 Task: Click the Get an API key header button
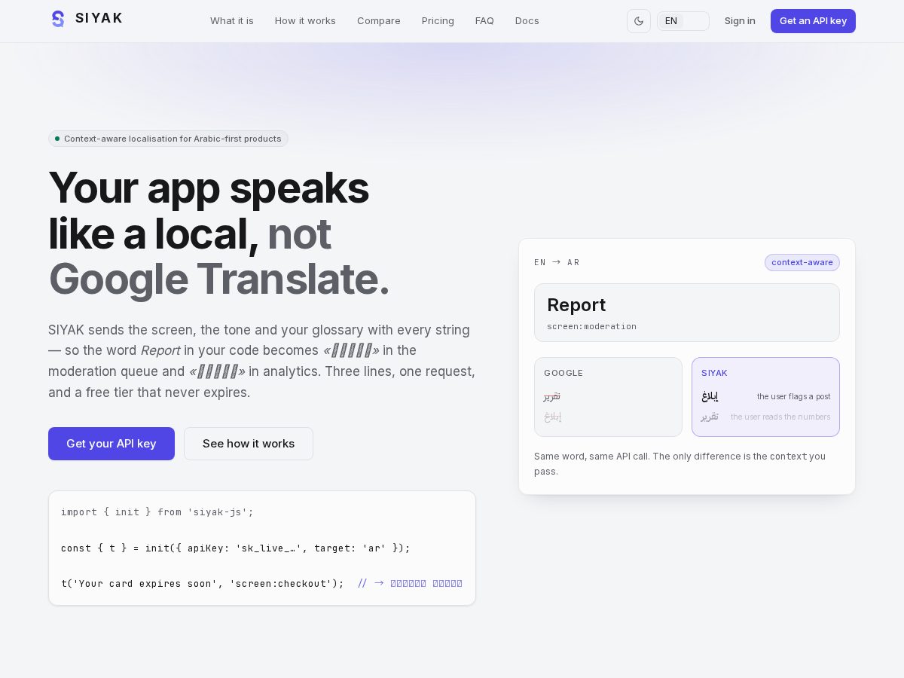coord(813,21)
